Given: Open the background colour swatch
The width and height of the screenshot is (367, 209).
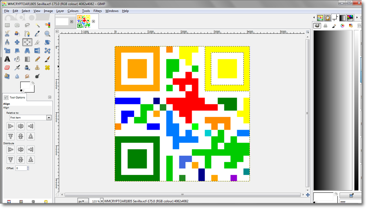Looking at the screenshot, I should [x=32, y=90].
